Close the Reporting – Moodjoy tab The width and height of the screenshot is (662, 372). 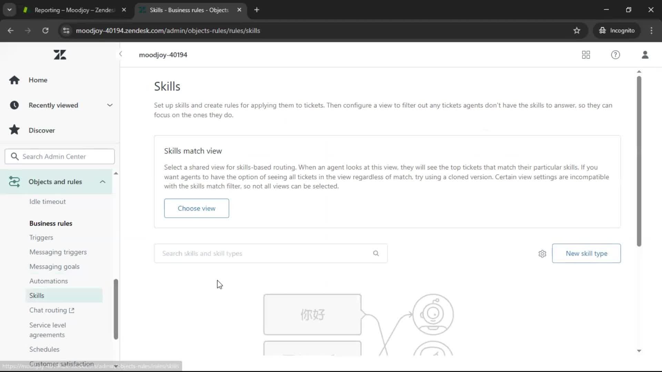[124, 10]
